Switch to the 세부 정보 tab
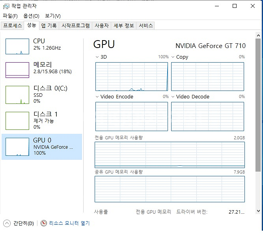 click(124, 26)
